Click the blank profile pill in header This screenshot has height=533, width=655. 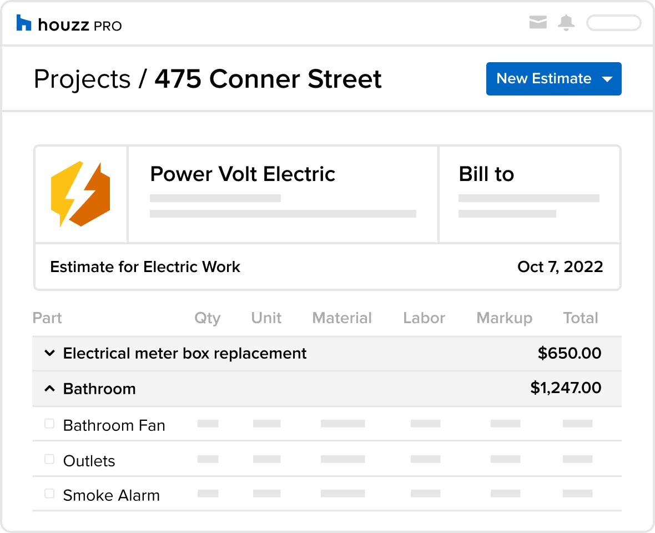(x=613, y=23)
